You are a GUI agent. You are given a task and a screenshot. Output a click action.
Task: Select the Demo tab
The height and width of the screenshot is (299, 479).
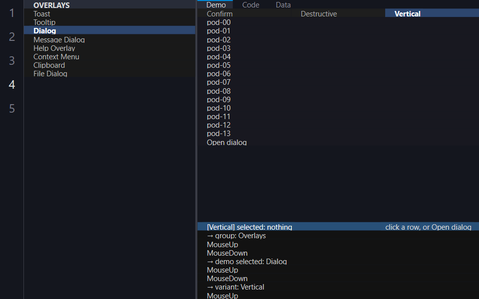(216, 4)
